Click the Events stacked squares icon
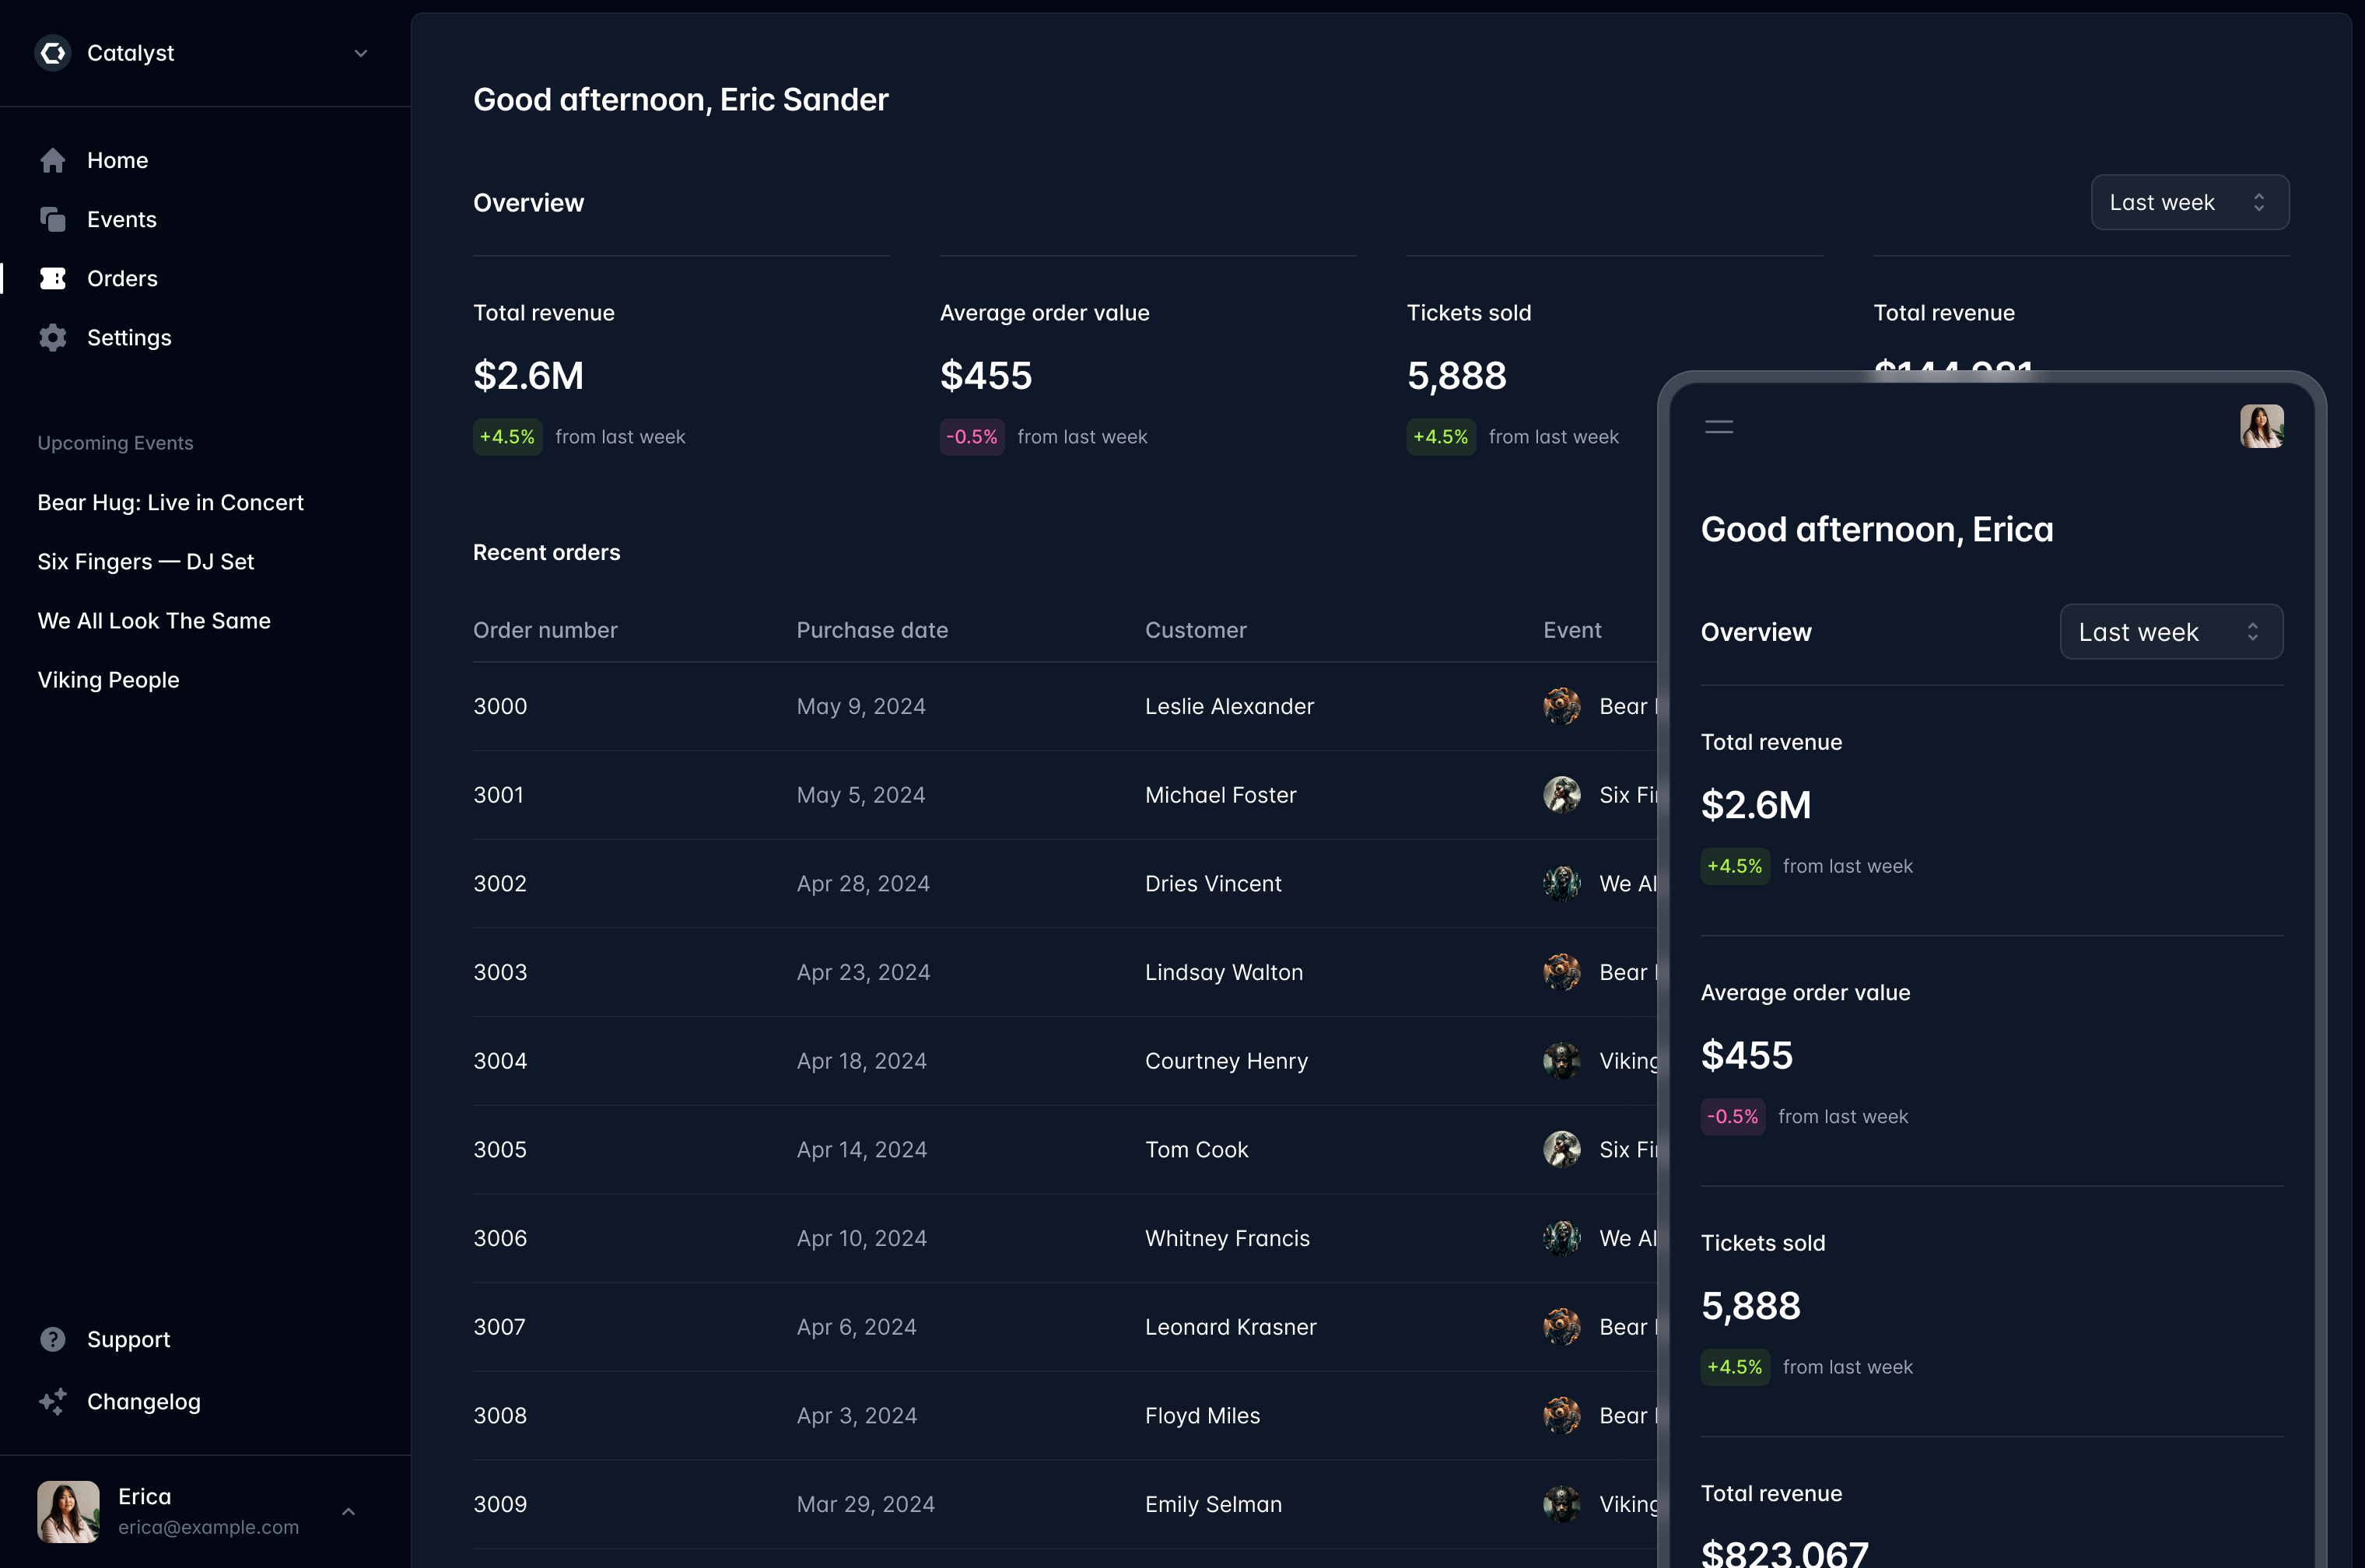The image size is (2365, 1568). [53, 220]
